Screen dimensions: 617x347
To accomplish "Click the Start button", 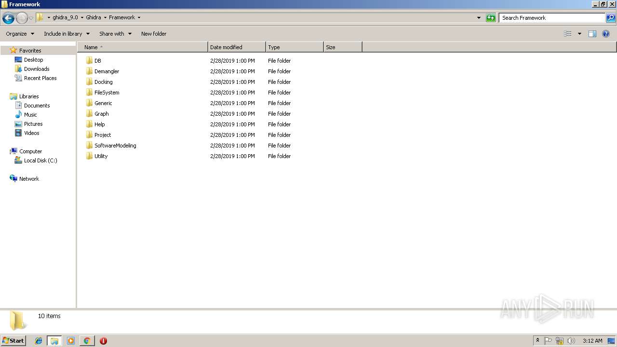I will 13,341.
